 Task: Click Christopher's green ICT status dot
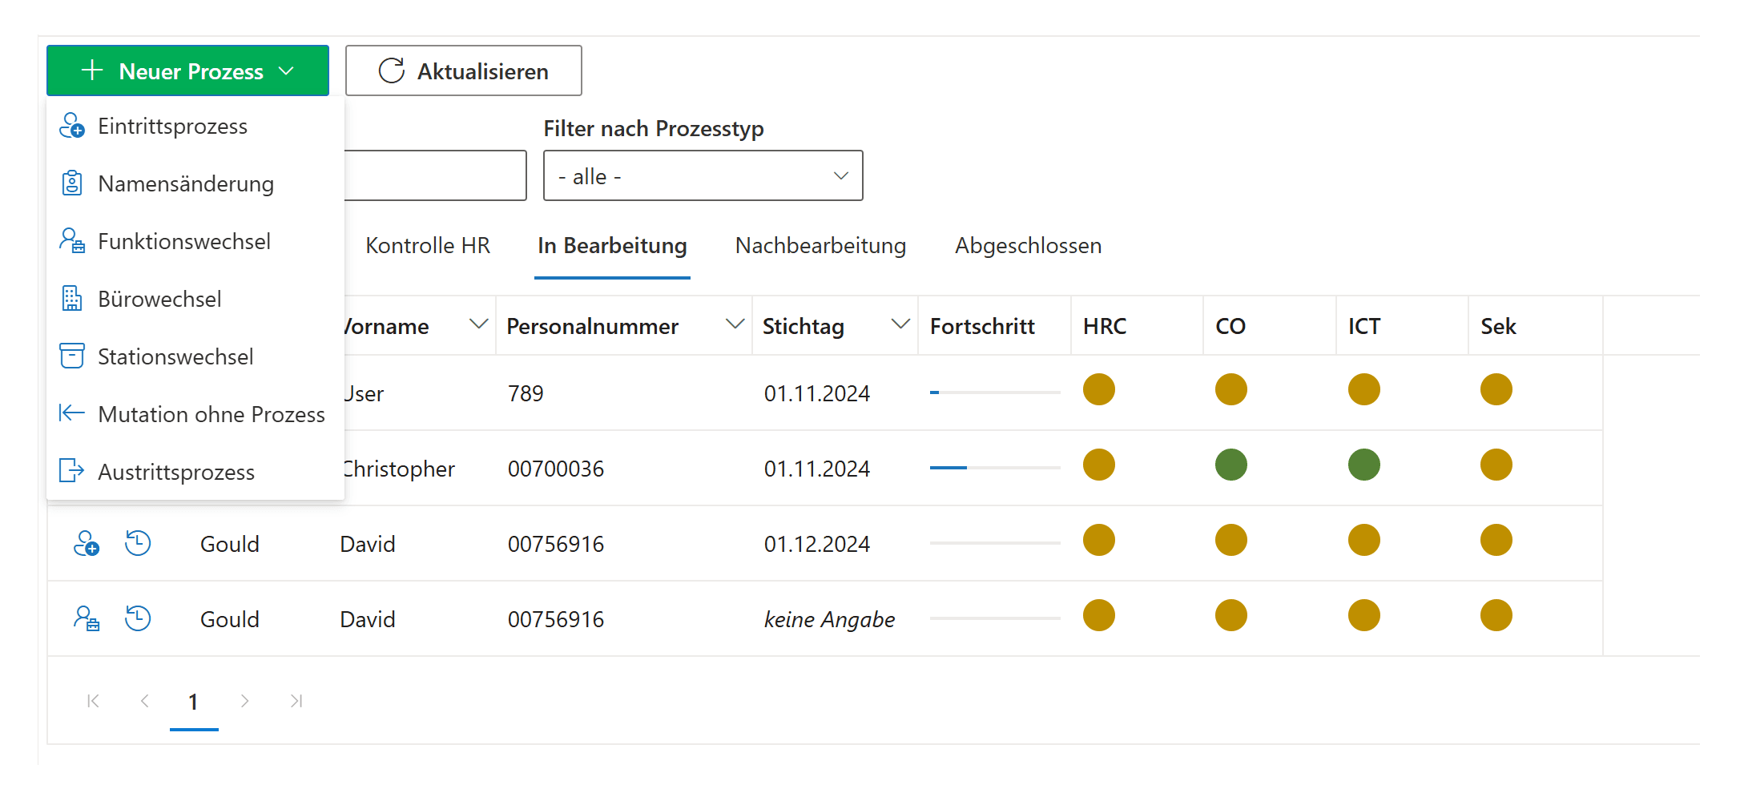click(x=1363, y=465)
